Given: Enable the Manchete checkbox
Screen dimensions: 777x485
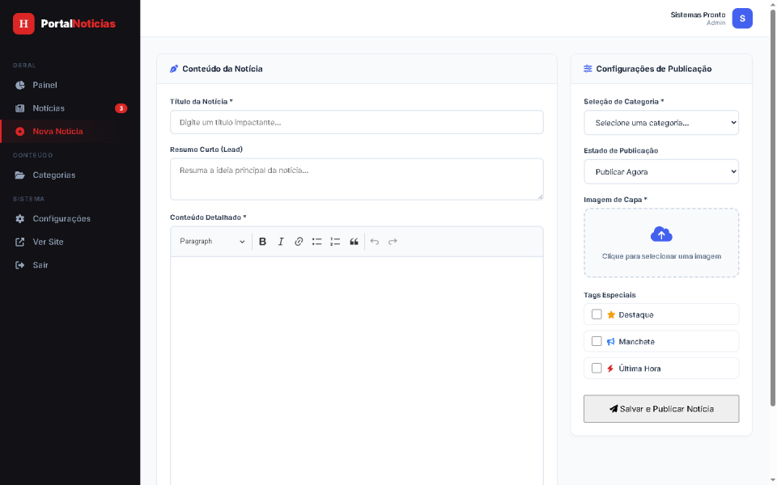Looking at the screenshot, I should pyautogui.click(x=597, y=341).
